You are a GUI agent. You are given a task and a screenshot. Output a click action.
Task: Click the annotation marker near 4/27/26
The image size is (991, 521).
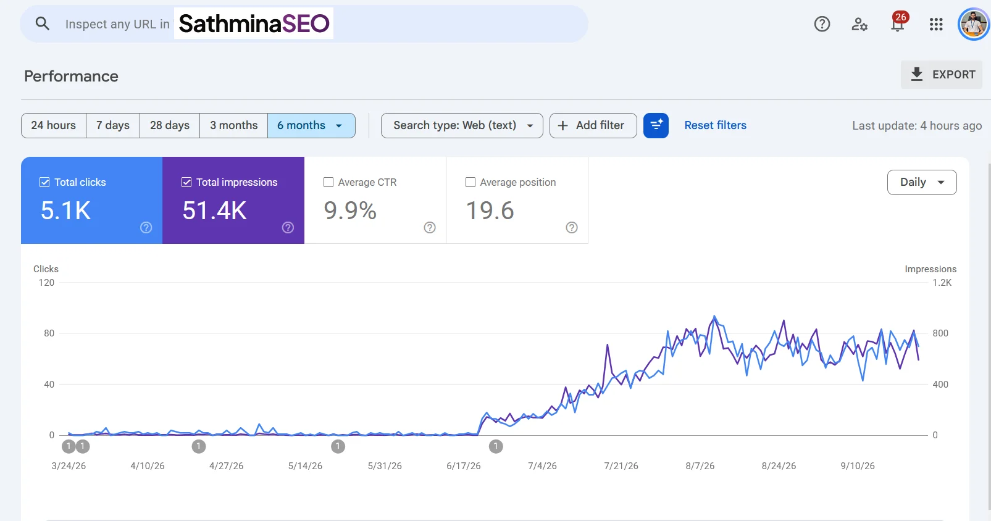[x=198, y=446]
